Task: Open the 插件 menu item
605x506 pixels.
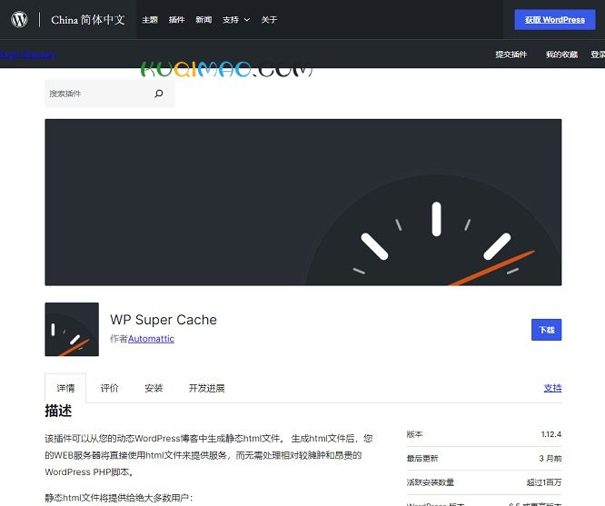Action: coord(177,20)
